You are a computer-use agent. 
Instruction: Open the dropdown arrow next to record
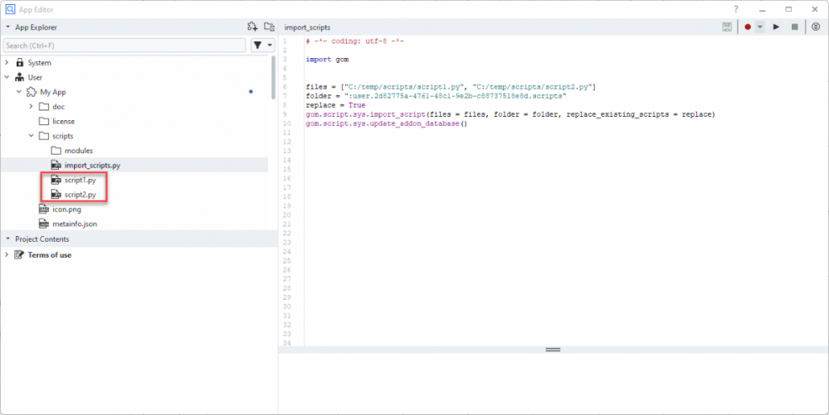(x=759, y=27)
